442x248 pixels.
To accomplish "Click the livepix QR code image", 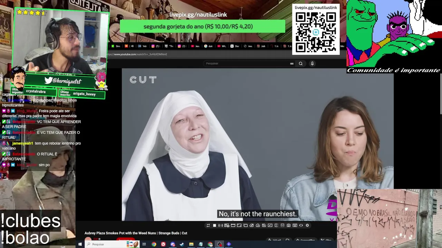I will click(316, 32).
